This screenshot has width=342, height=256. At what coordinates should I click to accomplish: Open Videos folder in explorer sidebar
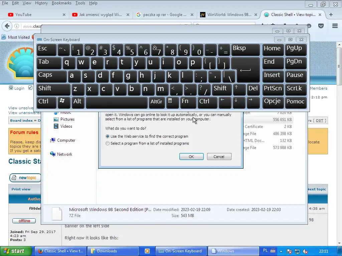pos(63,126)
